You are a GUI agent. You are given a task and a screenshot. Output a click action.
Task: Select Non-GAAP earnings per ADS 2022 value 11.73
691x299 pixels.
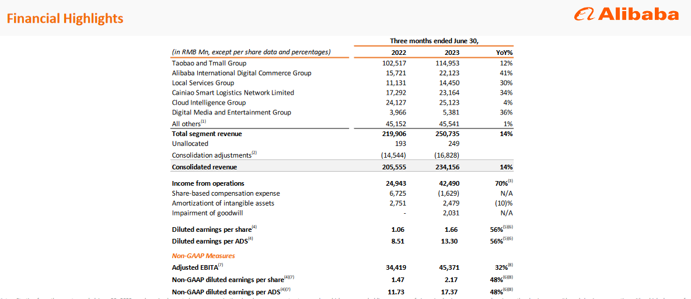point(398,291)
